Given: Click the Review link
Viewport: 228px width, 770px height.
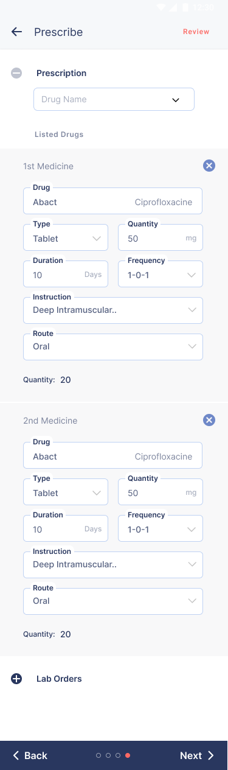Looking at the screenshot, I should pyautogui.click(x=196, y=32).
